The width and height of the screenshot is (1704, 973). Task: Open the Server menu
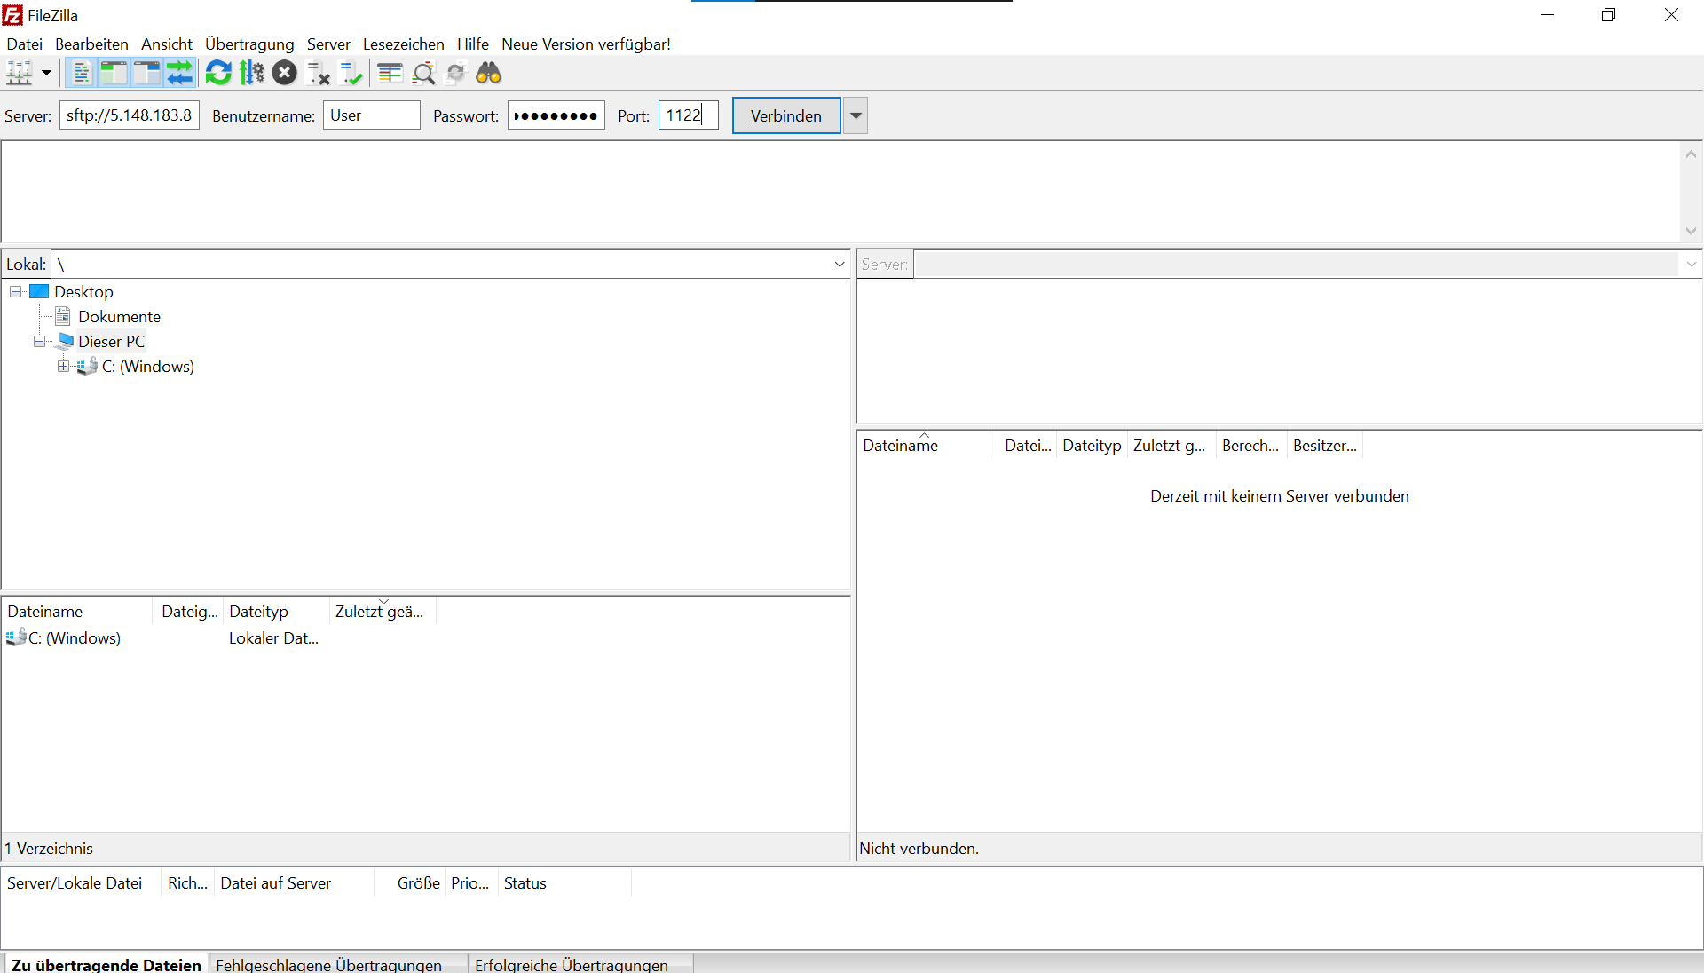[x=328, y=44]
